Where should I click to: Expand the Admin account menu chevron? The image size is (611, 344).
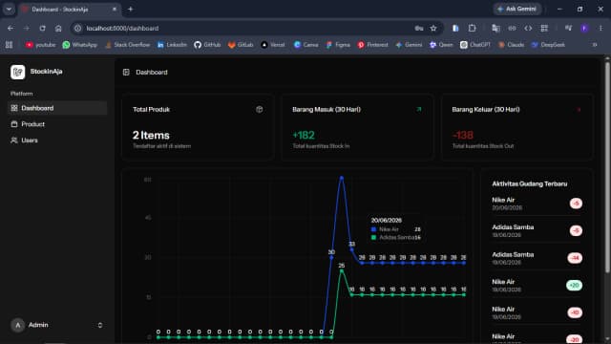point(99,325)
